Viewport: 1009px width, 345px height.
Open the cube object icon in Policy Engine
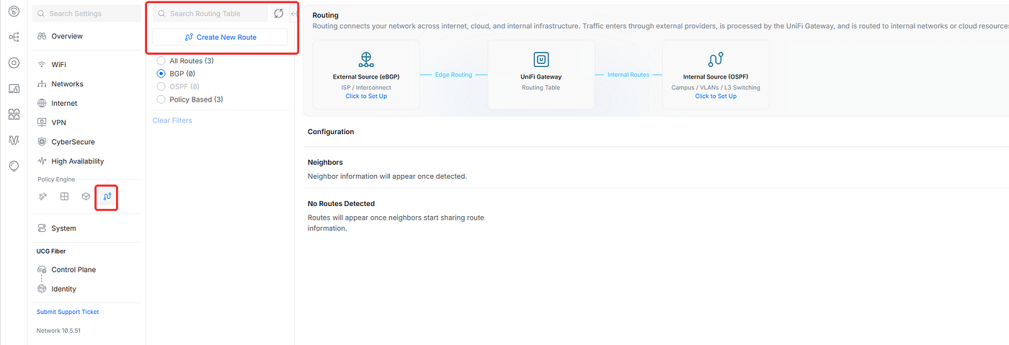coord(86,197)
